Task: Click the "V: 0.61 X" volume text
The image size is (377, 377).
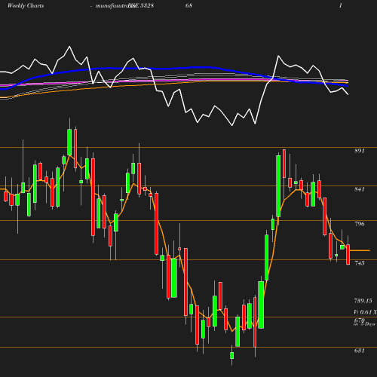Action: (x=365, y=312)
